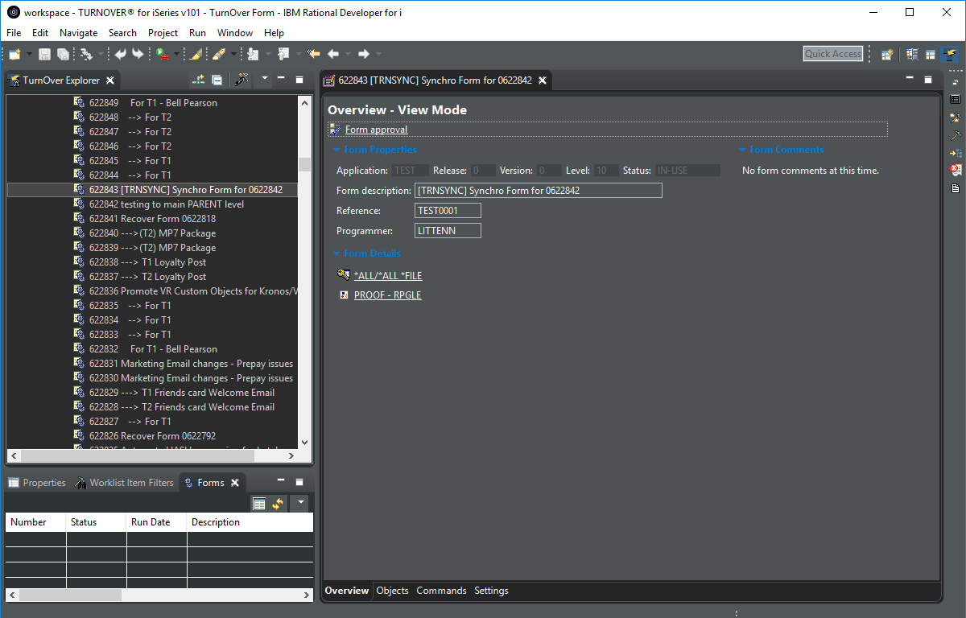Screen dimensions: 966x618
Task: Open the PROOF - RPGLE link
Action: 387,295
